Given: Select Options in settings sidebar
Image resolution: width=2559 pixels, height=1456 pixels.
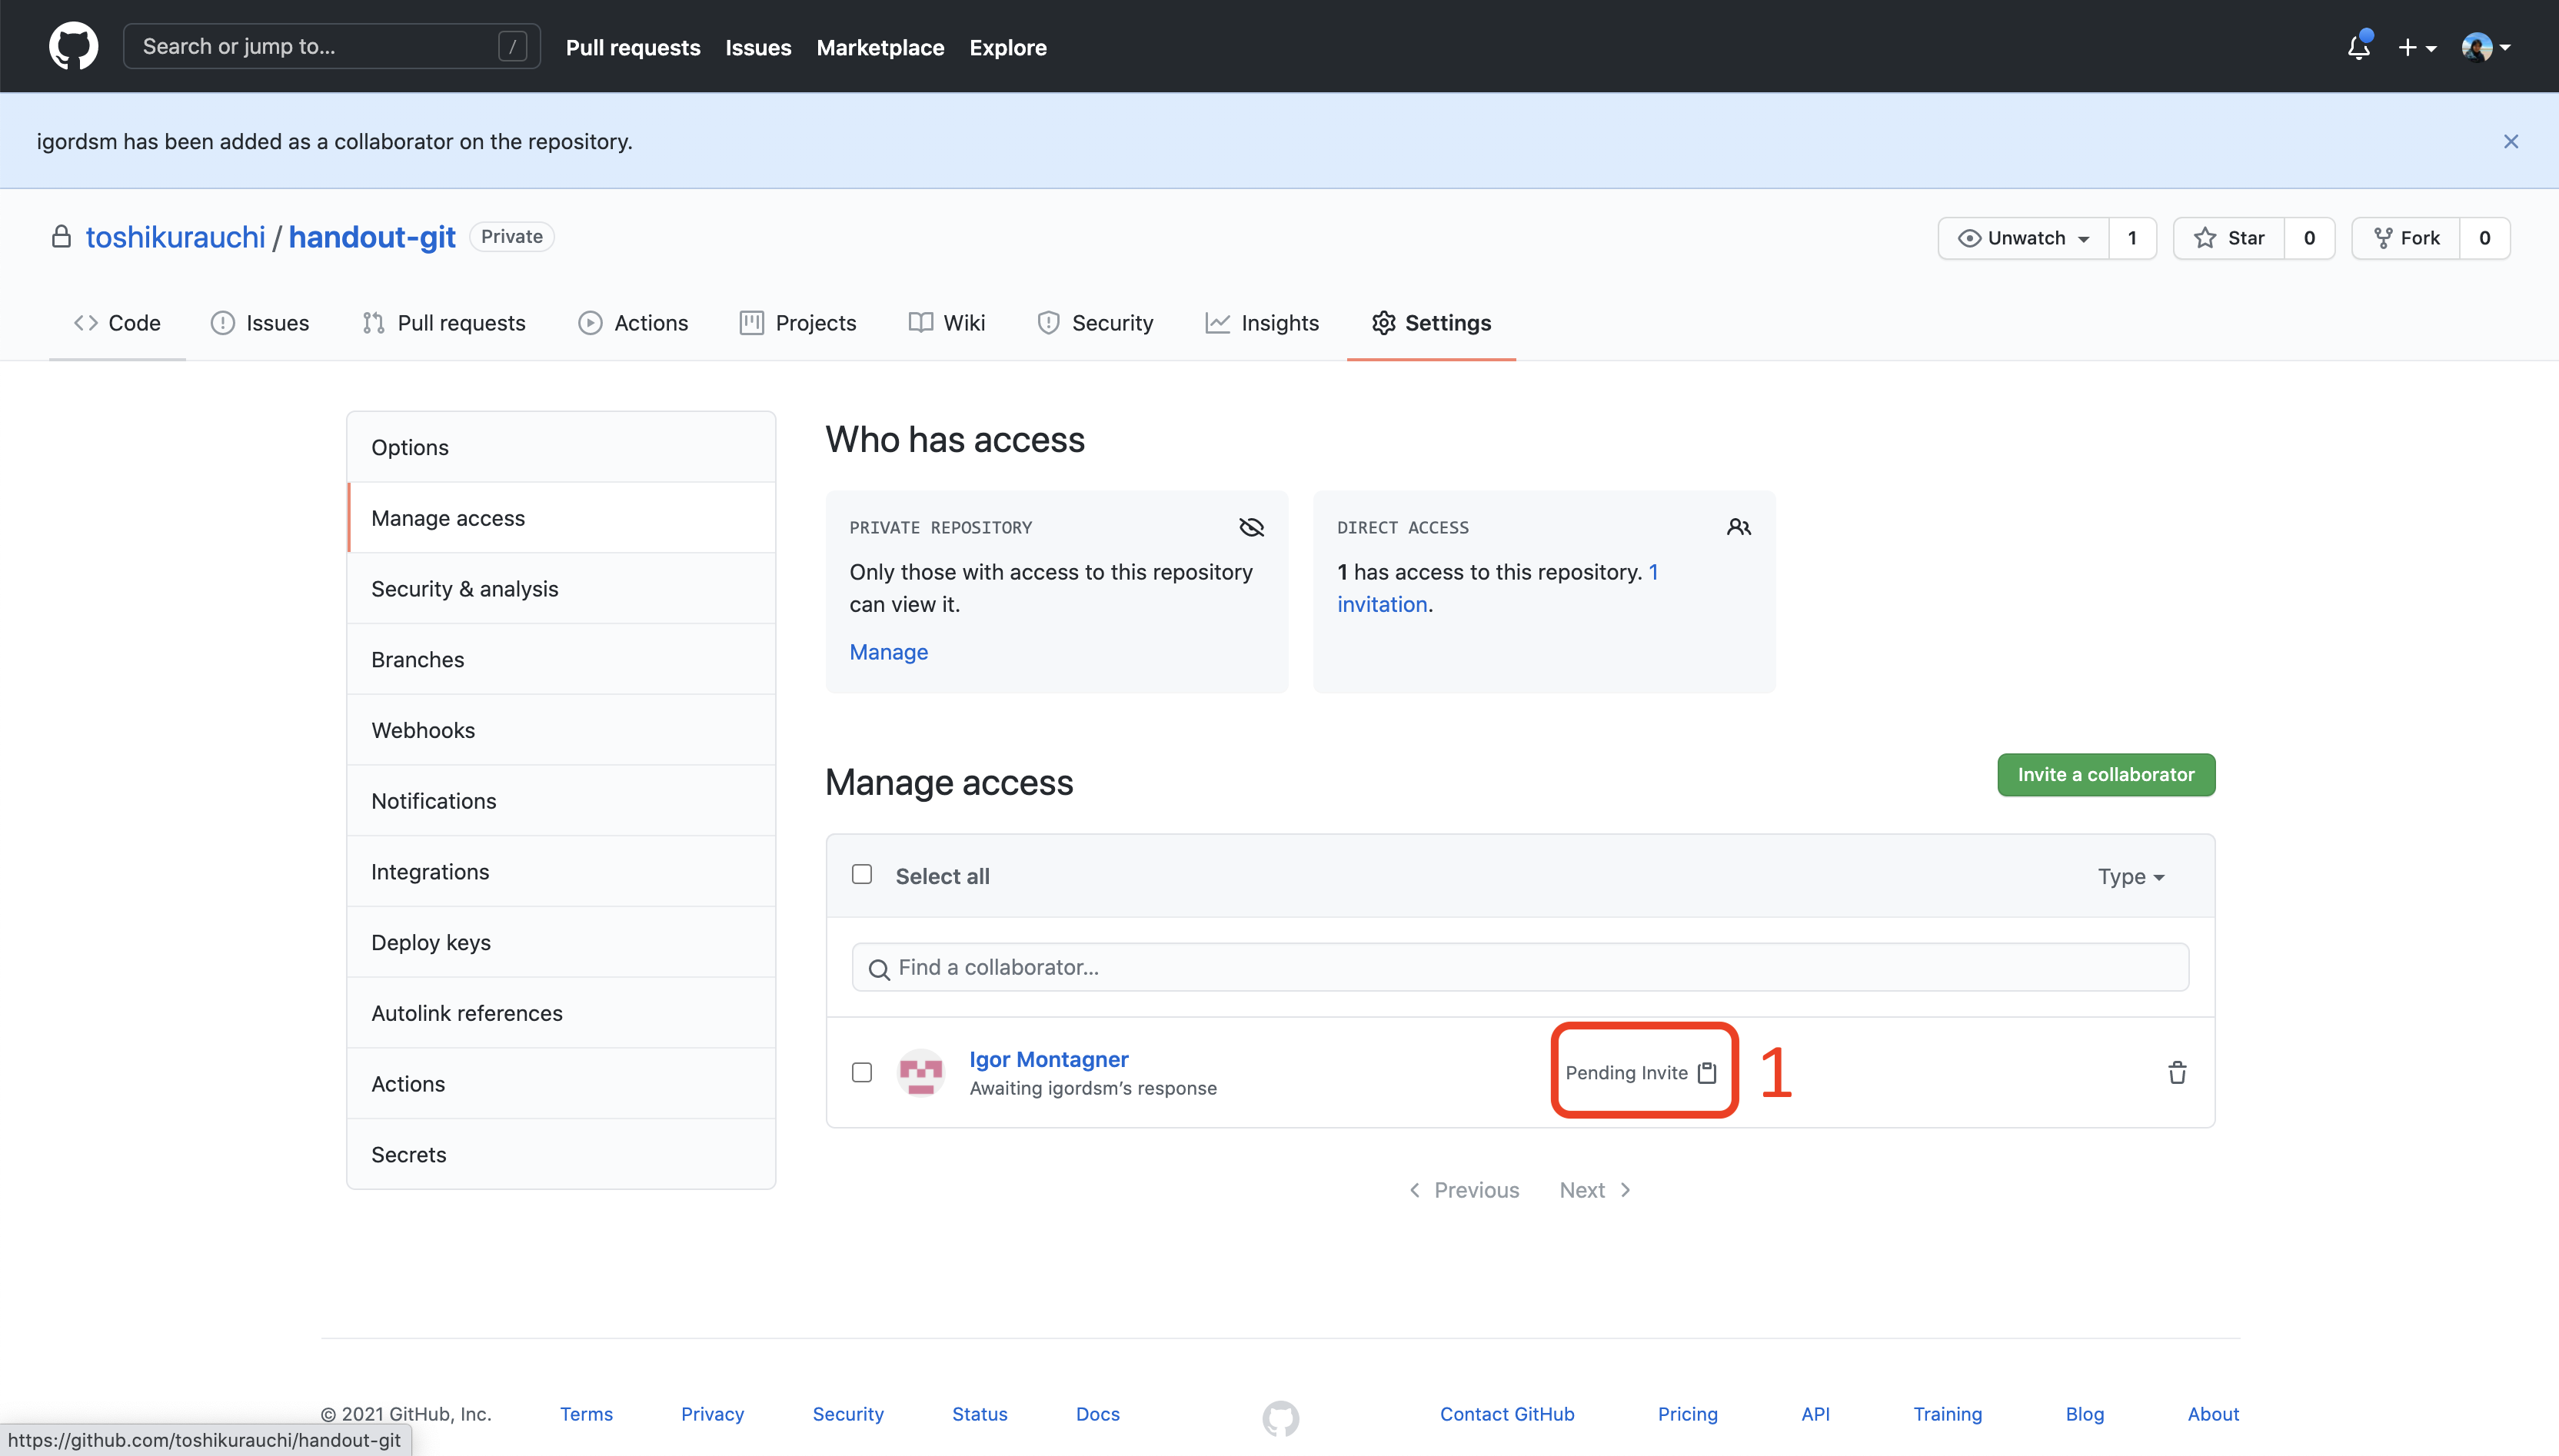Looking at the screenshot, I should click(561, 447).
